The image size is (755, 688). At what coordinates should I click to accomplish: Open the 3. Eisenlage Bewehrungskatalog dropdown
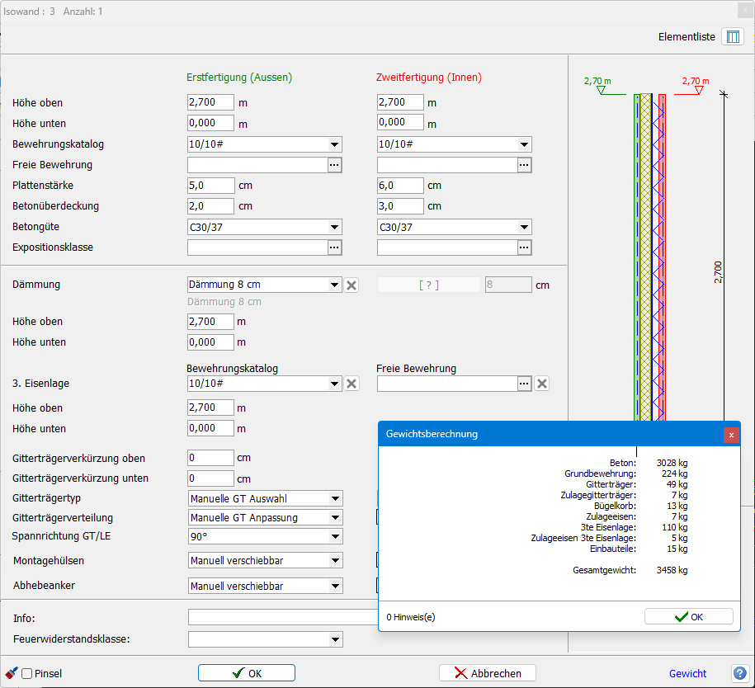[334, 384]
